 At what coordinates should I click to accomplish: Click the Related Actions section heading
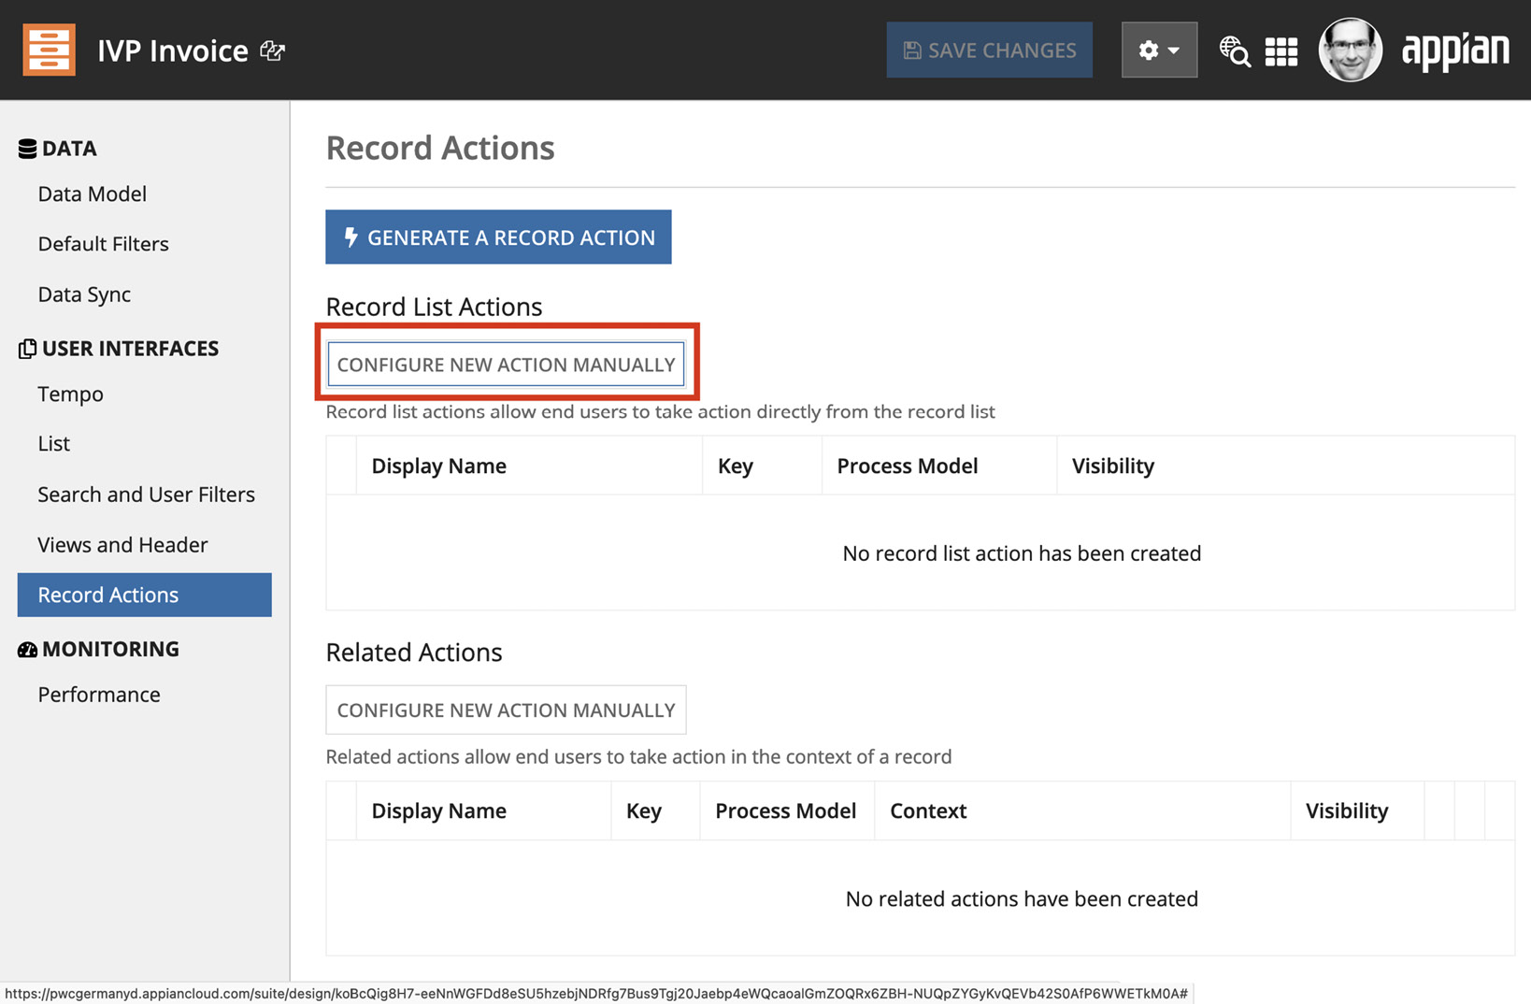point(414,653)
